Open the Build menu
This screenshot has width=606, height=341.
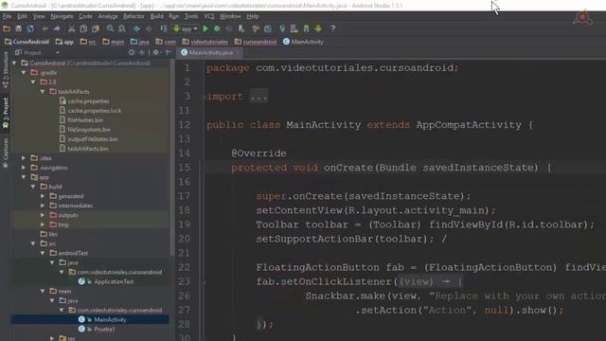pos(156,16)
